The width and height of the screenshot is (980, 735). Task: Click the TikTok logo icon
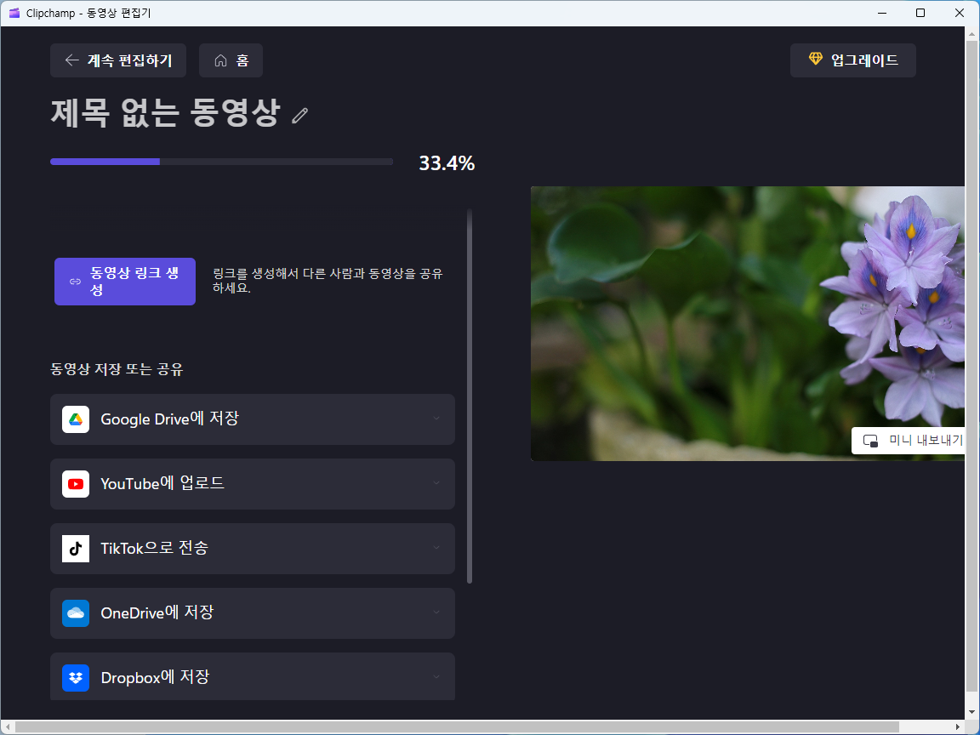[x=76, y=549]
